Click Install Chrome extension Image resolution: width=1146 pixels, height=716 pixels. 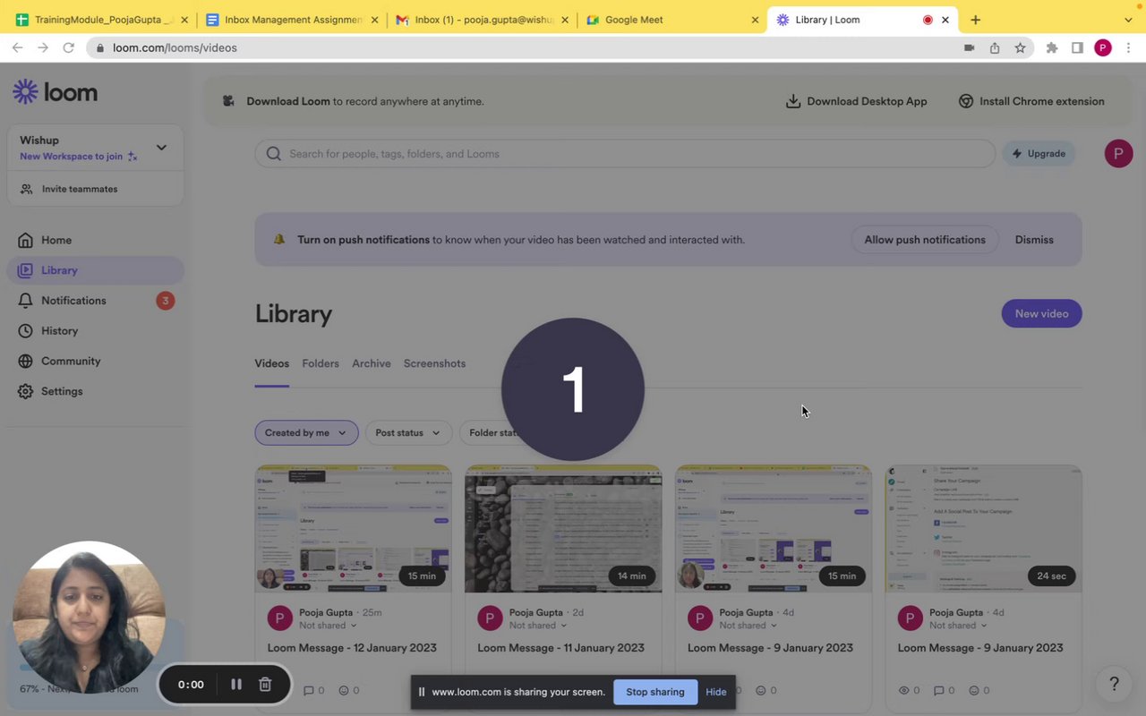tap(1031, 101)
